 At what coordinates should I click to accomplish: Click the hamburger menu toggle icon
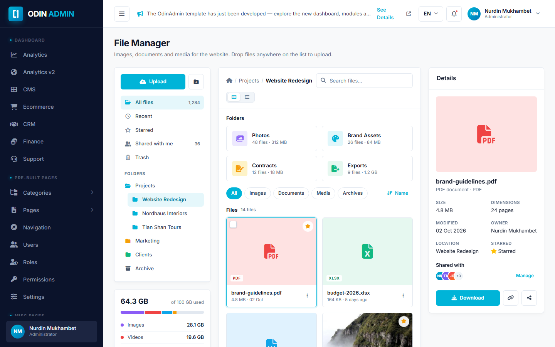click(122, 14)
